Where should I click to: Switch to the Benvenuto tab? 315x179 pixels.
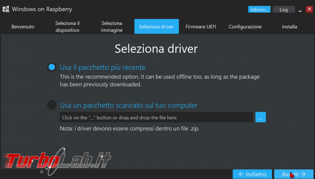point(23,27)
